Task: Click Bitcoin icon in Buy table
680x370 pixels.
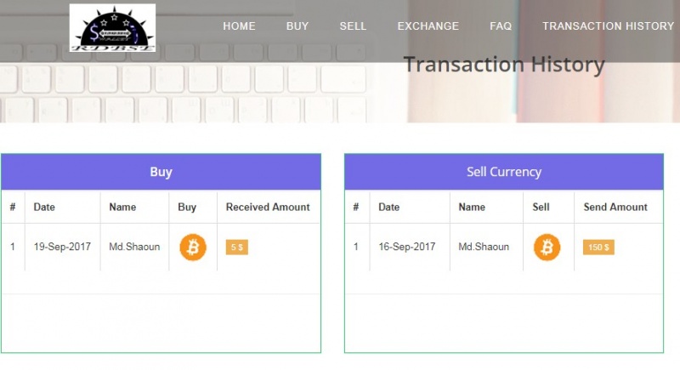Action: click(193, 248)
